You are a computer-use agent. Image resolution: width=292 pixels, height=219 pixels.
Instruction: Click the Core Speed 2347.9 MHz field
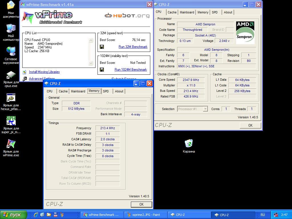point(191,80)
